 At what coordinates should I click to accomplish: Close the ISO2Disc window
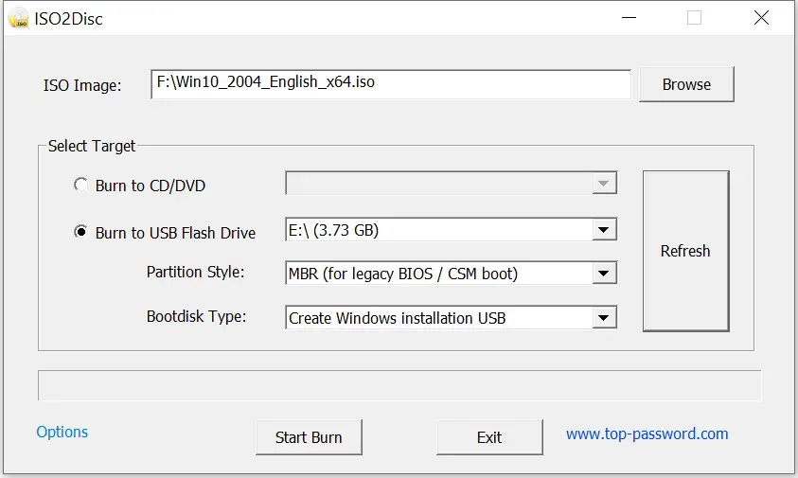tap(761, 18)
